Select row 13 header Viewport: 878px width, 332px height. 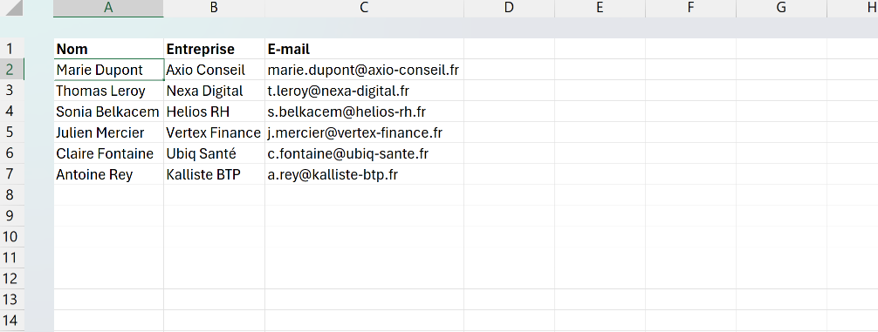click(x=12, y=300)
